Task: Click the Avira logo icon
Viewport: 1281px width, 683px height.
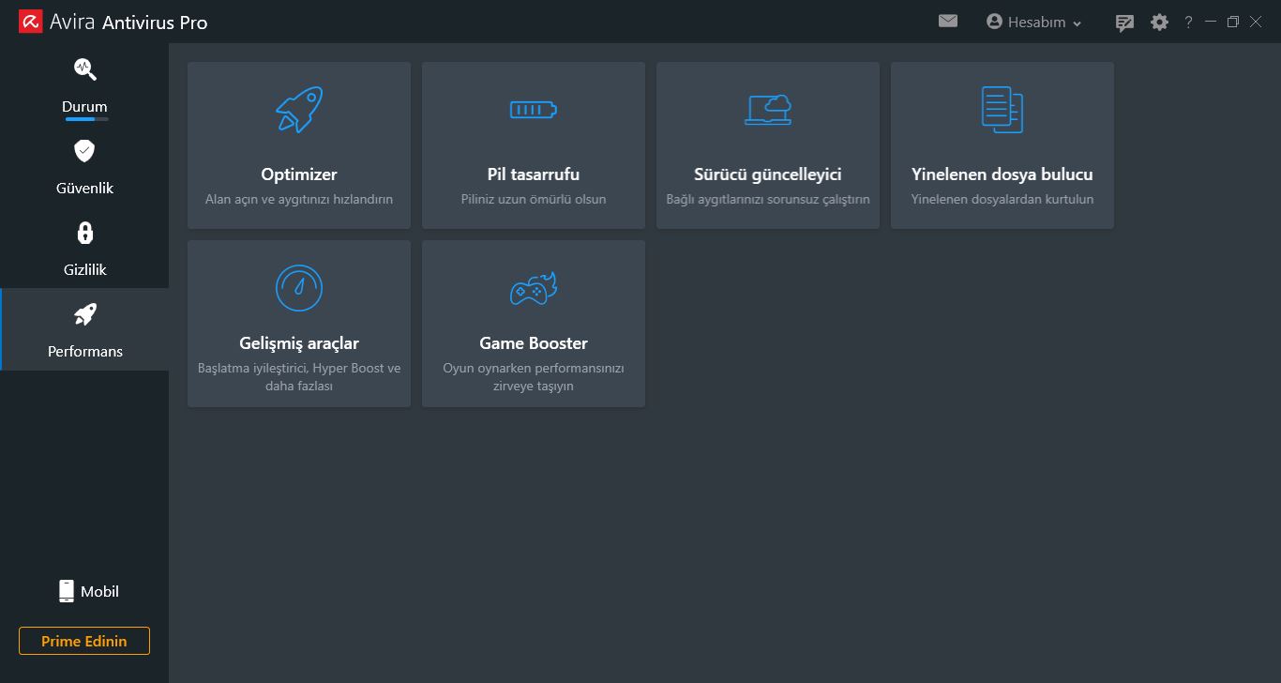Action: 30,22
